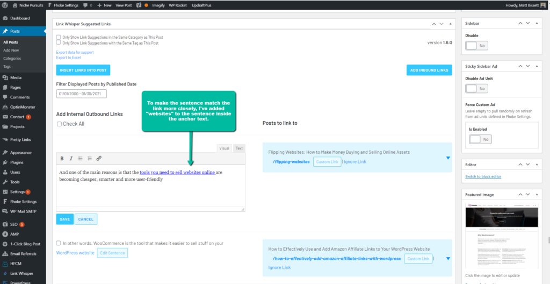Click Custom Link for flipping-websites
This screenshot has height=284, width=550.
(x=327, y=162)
